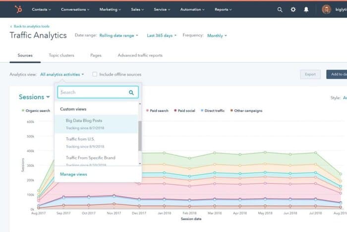Click Manage views link

coord(73,174)
